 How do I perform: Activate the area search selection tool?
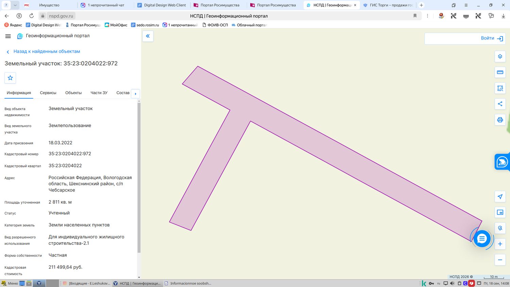tap(500, 88)
